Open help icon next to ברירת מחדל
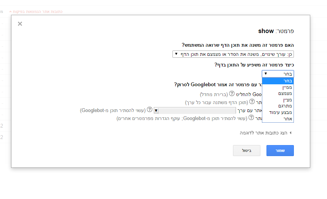Image resolution: width=327 pixels, height=199 pixels. pyautogui.click(x=232, y=94)
